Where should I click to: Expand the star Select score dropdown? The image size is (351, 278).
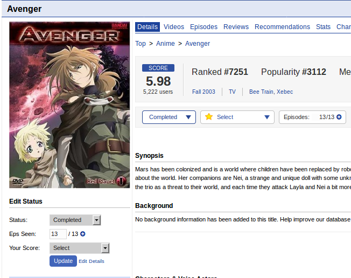click(x=237, y=117)
